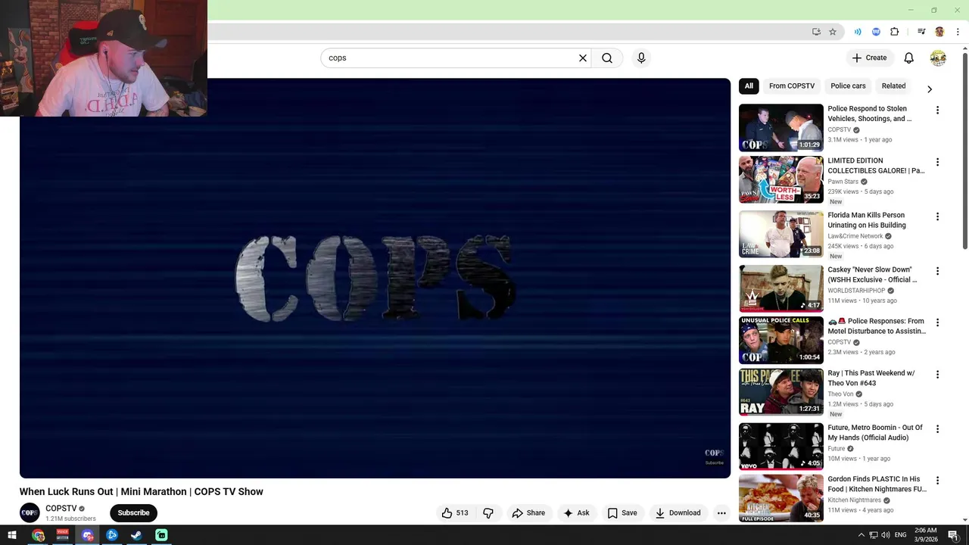The width and height of the screenshot is (969, 545).
Task: Open options for 'LIMITED EDITION COLLECTIBLES GALORE'
Action: pos(937,162)
